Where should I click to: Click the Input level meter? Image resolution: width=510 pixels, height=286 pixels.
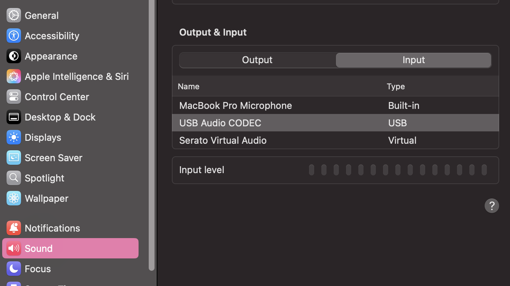pos(398,170)
